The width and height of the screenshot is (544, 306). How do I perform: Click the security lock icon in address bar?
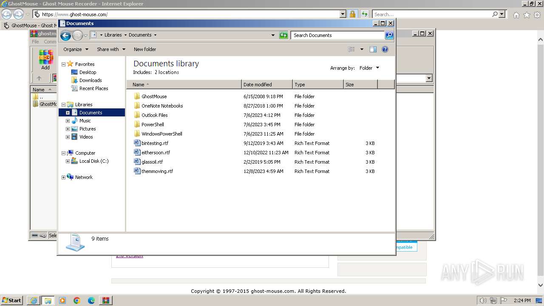coord(352,14)
